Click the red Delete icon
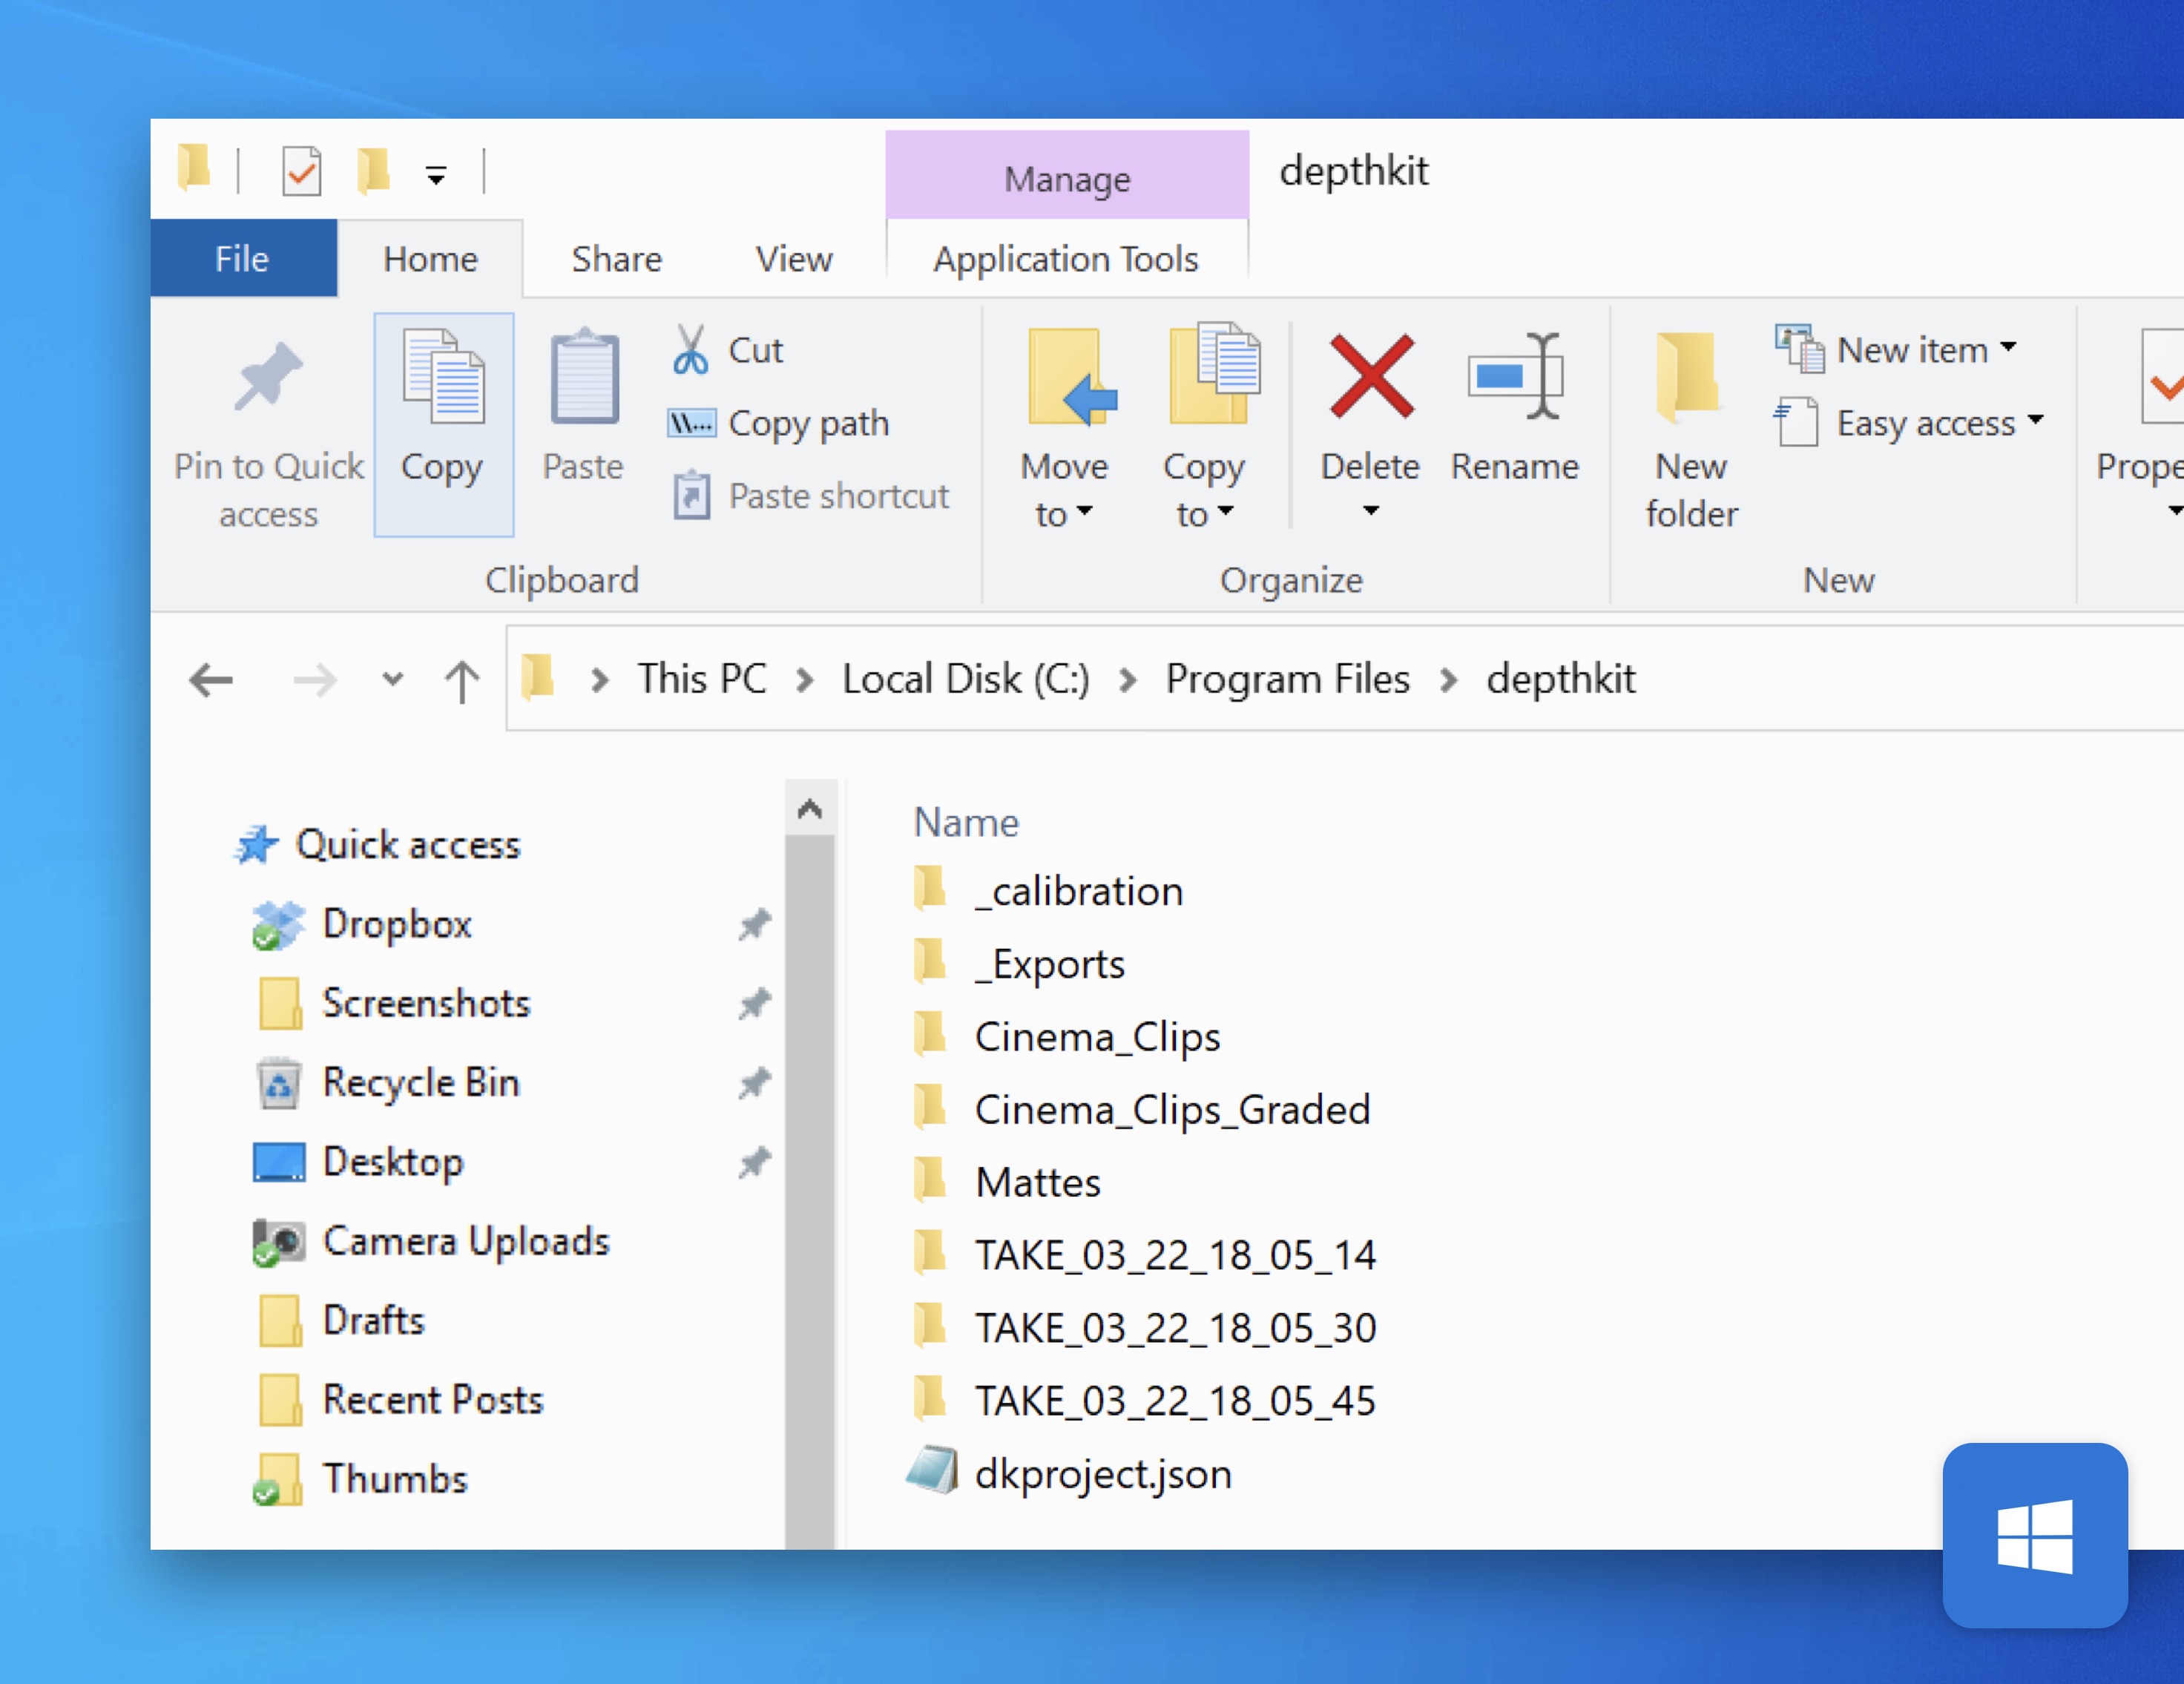Screen dimensions: 2184x1684 (x=1371, y=377)
